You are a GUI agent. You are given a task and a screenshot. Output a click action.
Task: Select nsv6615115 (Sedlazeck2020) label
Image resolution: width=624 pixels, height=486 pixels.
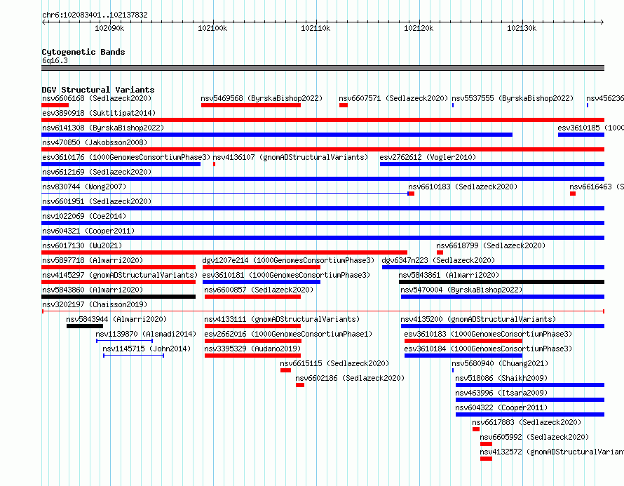click(334, 363)
